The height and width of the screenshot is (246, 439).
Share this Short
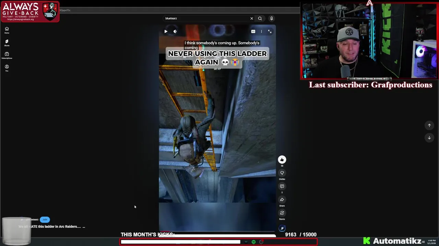point(282,200)
